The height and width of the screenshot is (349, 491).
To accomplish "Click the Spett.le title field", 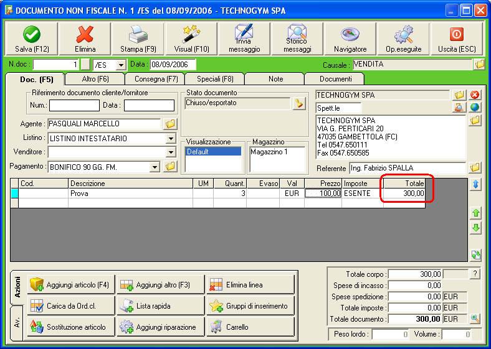I will [338, 108].
